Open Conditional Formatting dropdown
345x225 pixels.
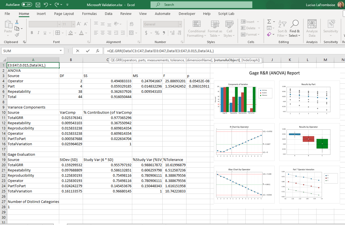coord(196,28)
